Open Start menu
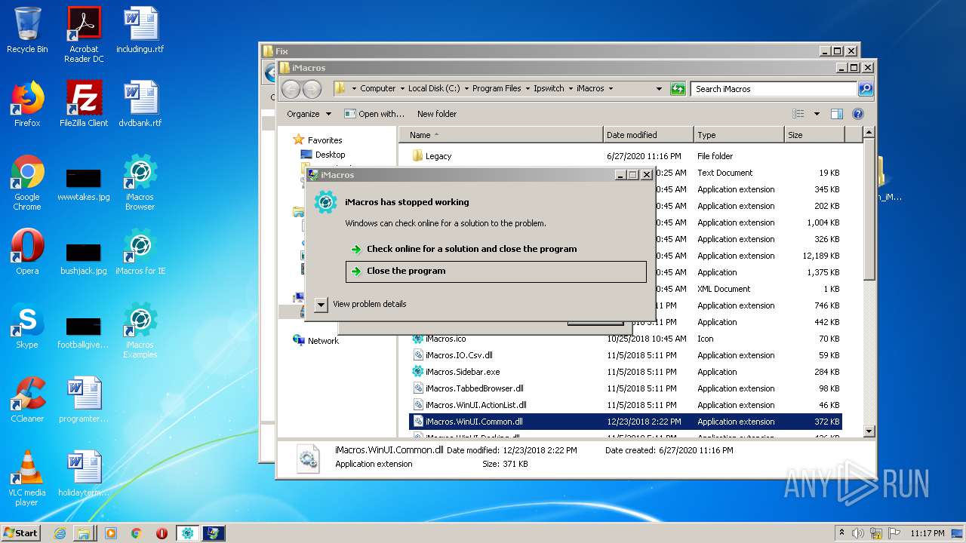 pos(21,533)
